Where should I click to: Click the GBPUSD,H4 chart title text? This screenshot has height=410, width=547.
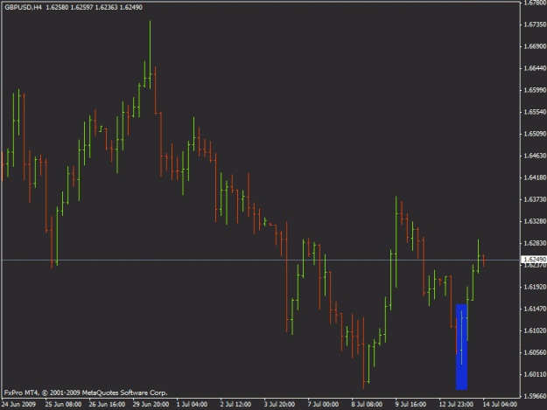[23, 7]
